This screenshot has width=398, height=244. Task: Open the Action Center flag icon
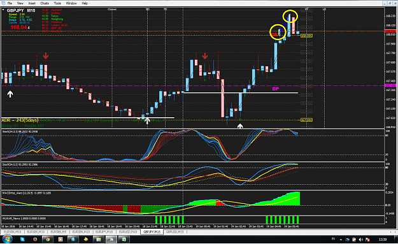[x=367, y=240]
